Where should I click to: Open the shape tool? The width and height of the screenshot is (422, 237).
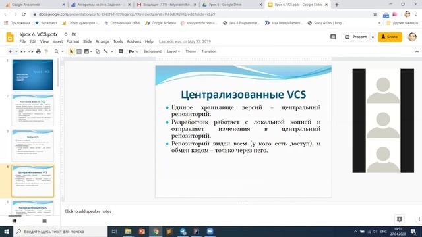coord(98,51)
